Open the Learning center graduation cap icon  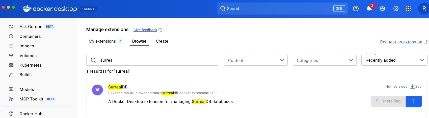382,9
